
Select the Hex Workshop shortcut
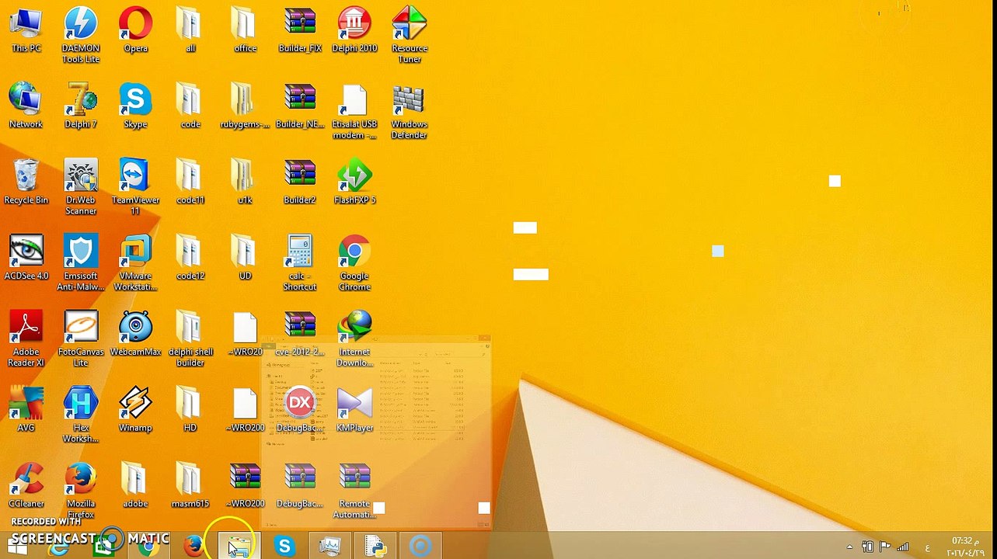(x=81, y=415)
